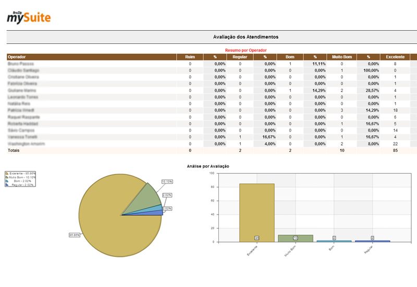Select the '100,00%' cell
The image size is (417, 287).
click(369, 70)
